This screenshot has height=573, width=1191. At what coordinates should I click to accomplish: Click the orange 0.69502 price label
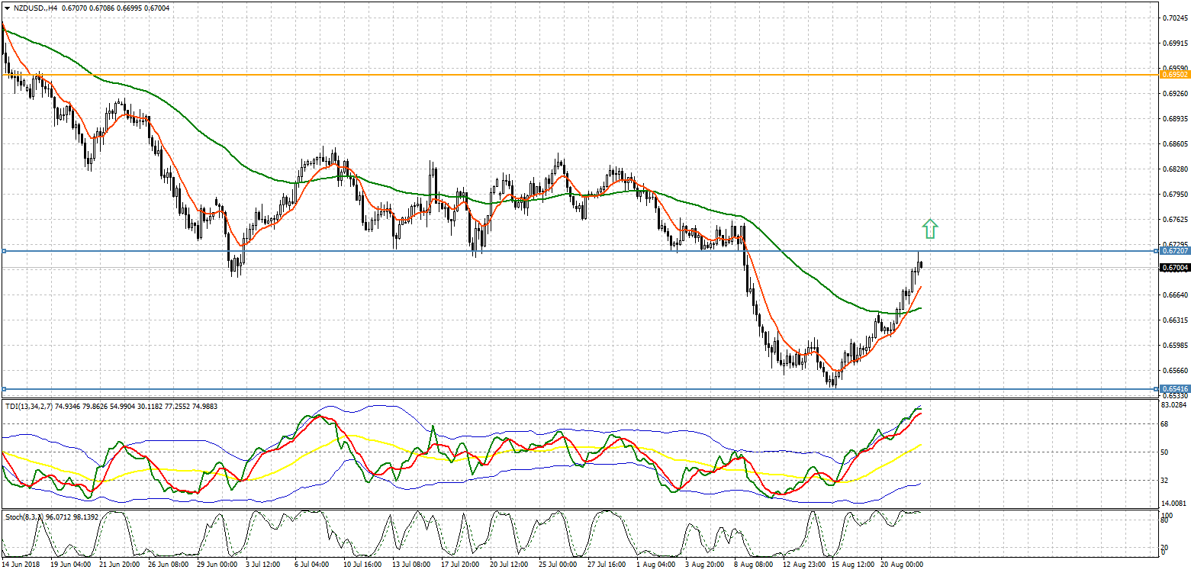pyautogui.click(x=1173, y=74)
